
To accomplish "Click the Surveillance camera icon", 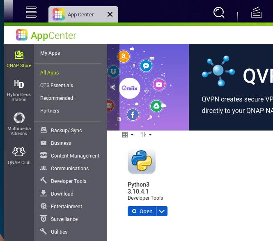I will tap(44, 218).
